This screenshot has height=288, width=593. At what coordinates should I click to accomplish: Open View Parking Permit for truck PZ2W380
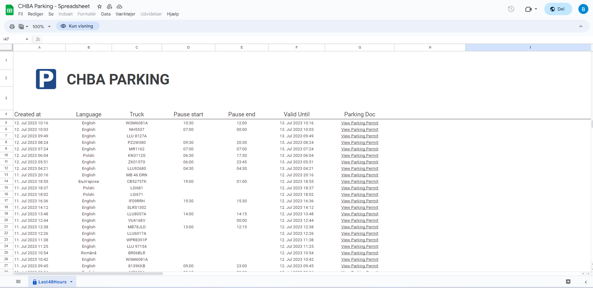point(360,143)
